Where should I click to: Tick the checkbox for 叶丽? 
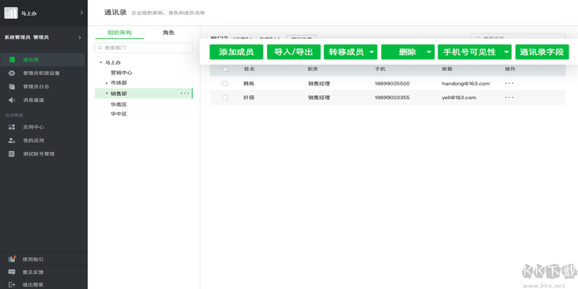pos(225,97)
